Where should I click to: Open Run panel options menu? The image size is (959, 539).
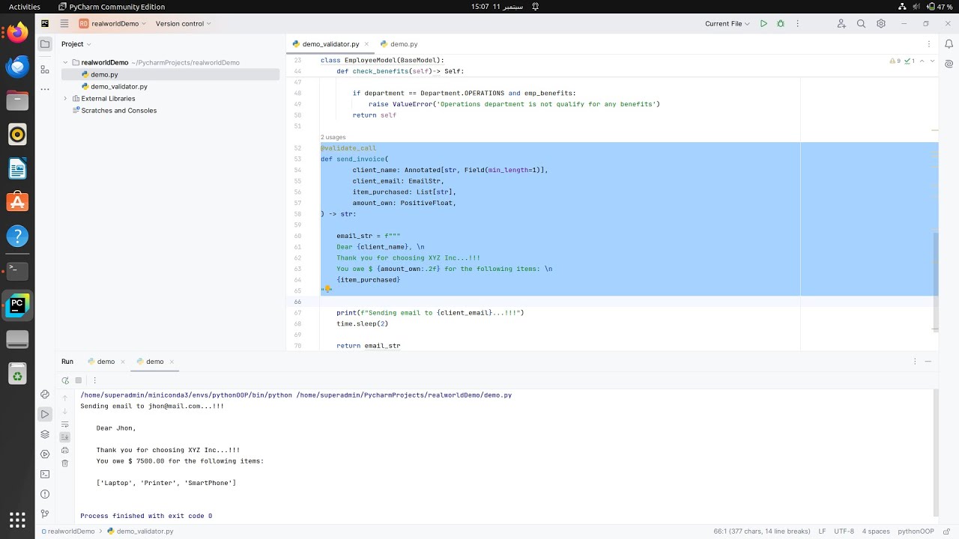[915, 362]
